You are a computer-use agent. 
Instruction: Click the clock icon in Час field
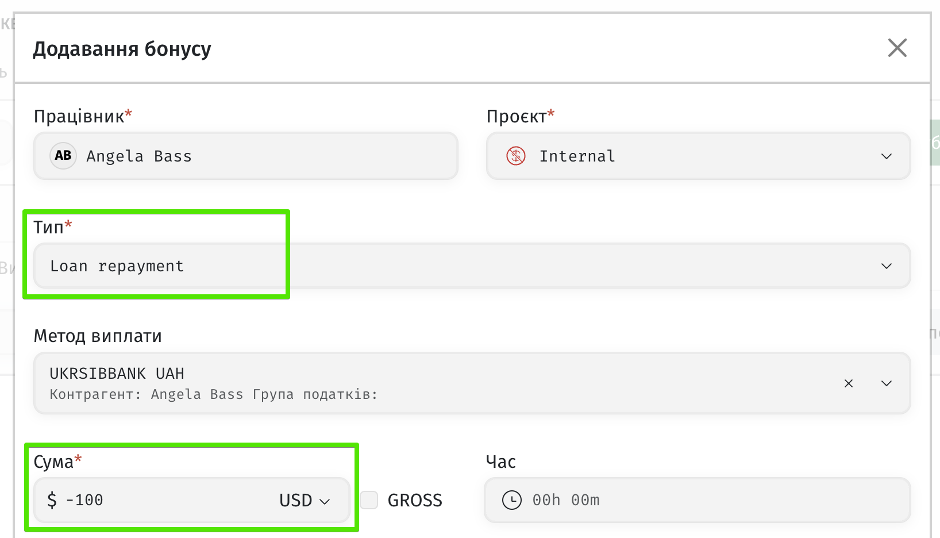(512, 500)
